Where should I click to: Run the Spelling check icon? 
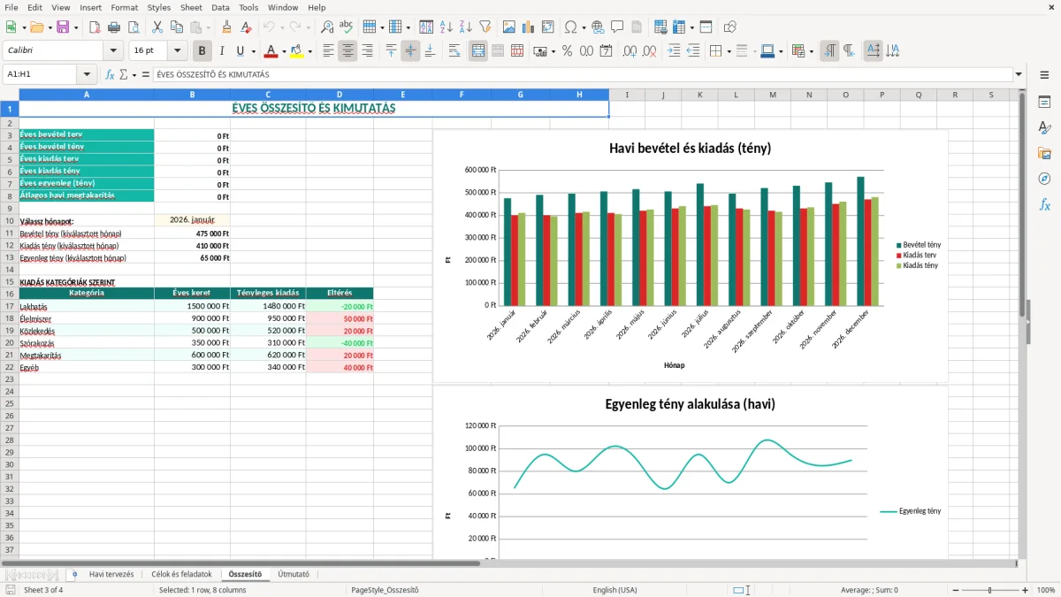point(347,27)
